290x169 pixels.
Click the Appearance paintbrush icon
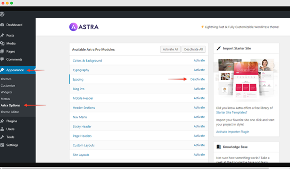pyautogui.click(x=2, y=70)
